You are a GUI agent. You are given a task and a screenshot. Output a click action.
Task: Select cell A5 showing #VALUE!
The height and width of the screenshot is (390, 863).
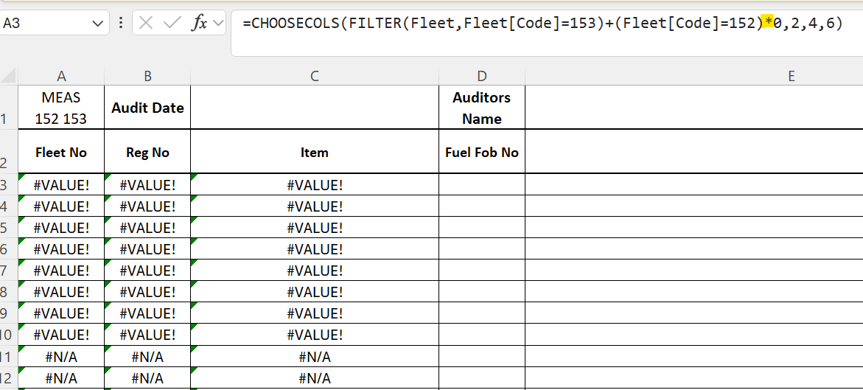(61, 228)
